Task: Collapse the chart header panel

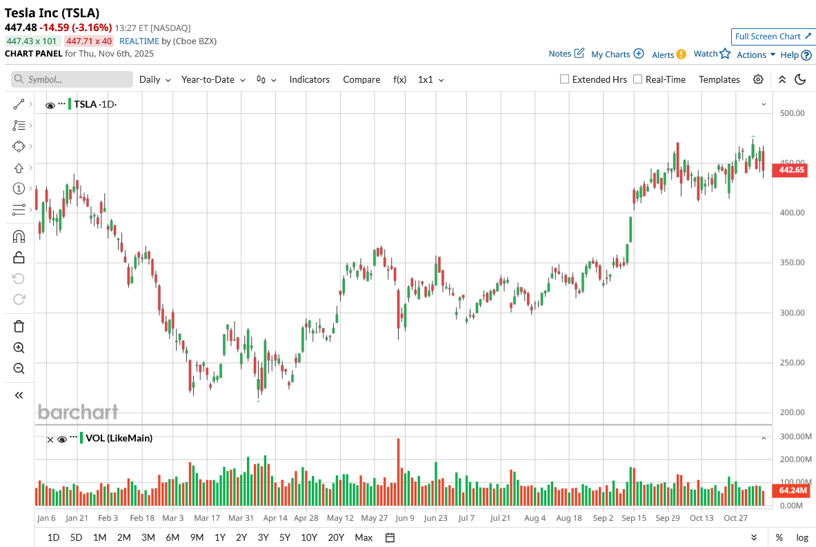Action: coord(782,79)
